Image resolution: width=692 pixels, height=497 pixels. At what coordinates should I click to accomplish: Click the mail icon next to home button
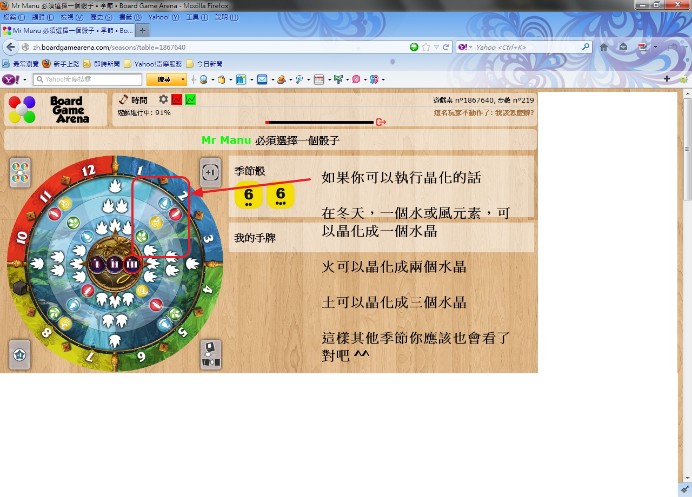623,47
